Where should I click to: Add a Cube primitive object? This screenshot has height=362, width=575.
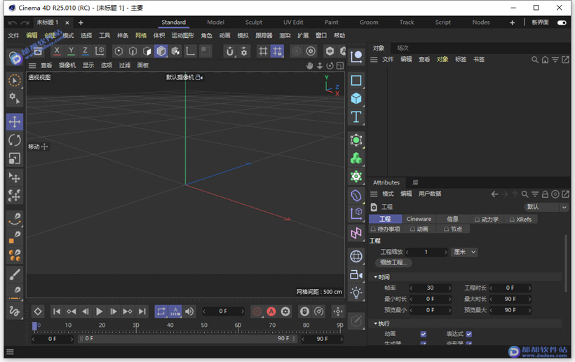click(356, 99)
